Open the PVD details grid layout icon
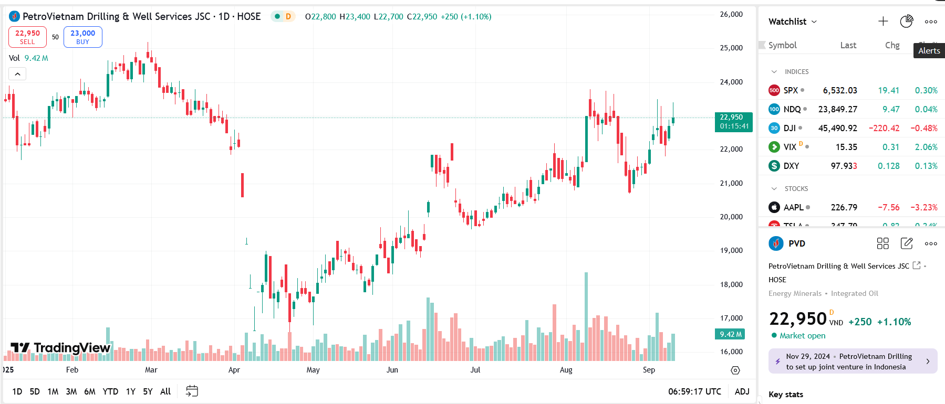Image resolution: width=945 pixels, height=404 pixels. tap(883, 243)
